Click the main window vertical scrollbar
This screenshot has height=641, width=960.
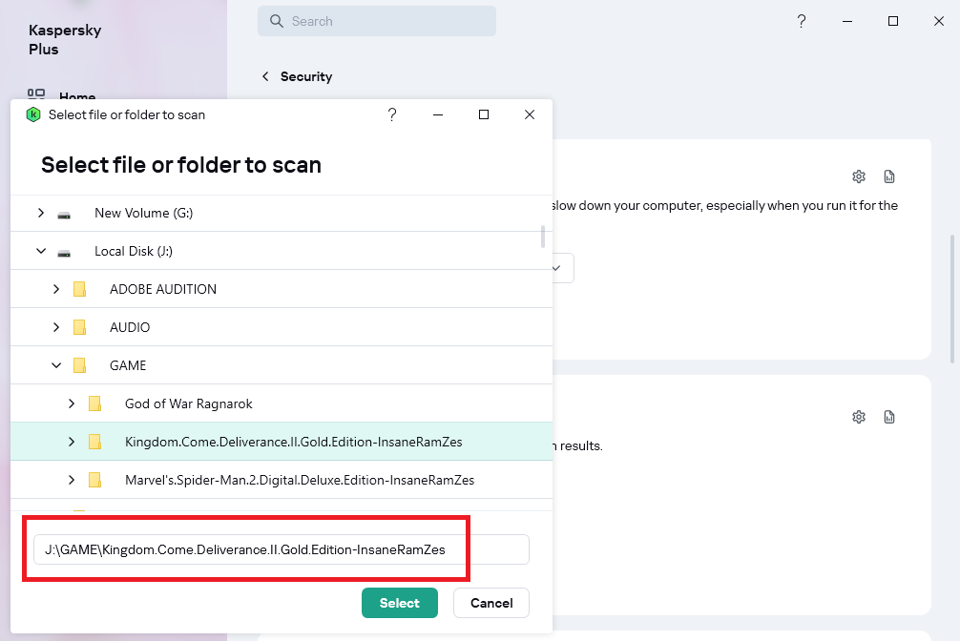(952, 299)
